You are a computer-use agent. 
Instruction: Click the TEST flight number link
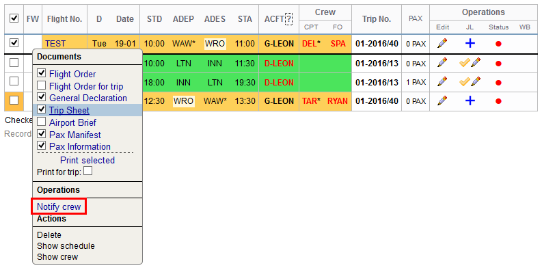tap(55, 44)
